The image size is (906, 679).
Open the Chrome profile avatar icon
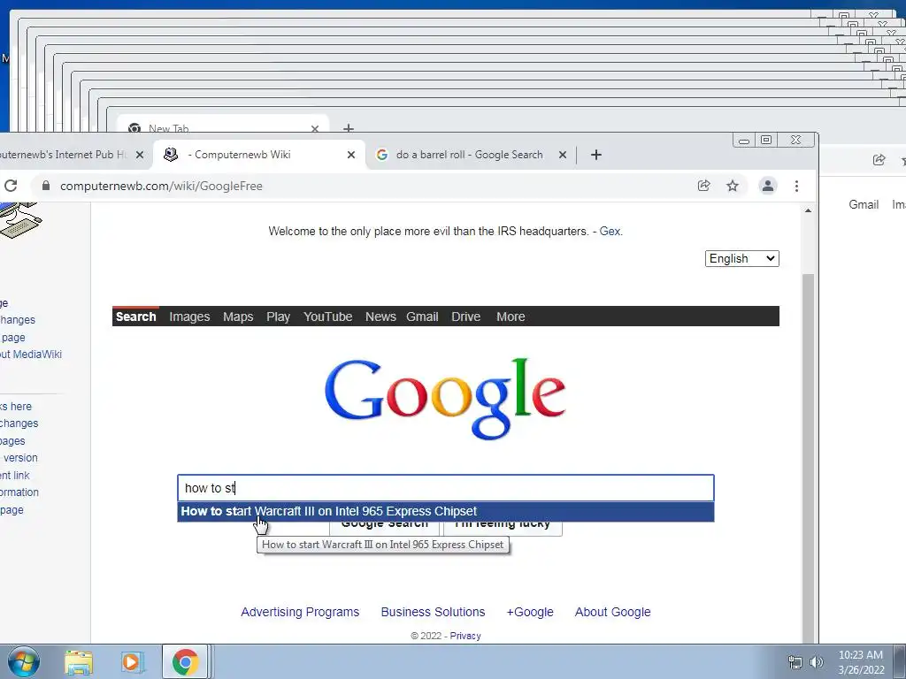pyautogui.click(x=767, y=186)
